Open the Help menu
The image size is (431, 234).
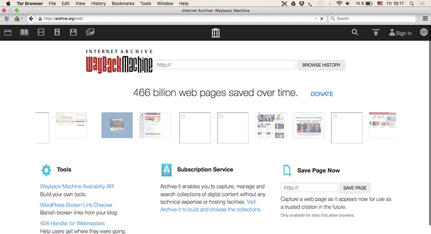point(184,3)
